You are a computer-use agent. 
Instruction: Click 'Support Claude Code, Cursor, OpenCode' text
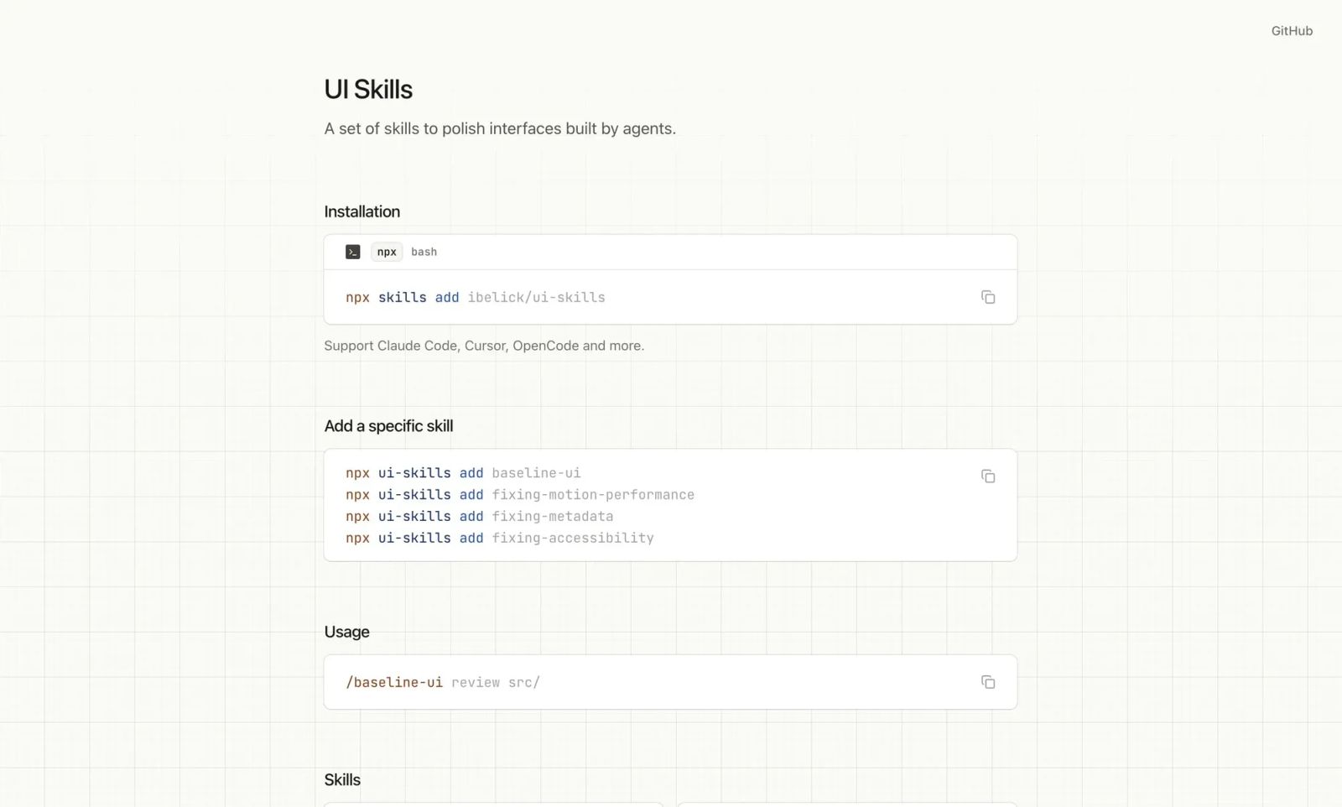click(x=484, y=346)
